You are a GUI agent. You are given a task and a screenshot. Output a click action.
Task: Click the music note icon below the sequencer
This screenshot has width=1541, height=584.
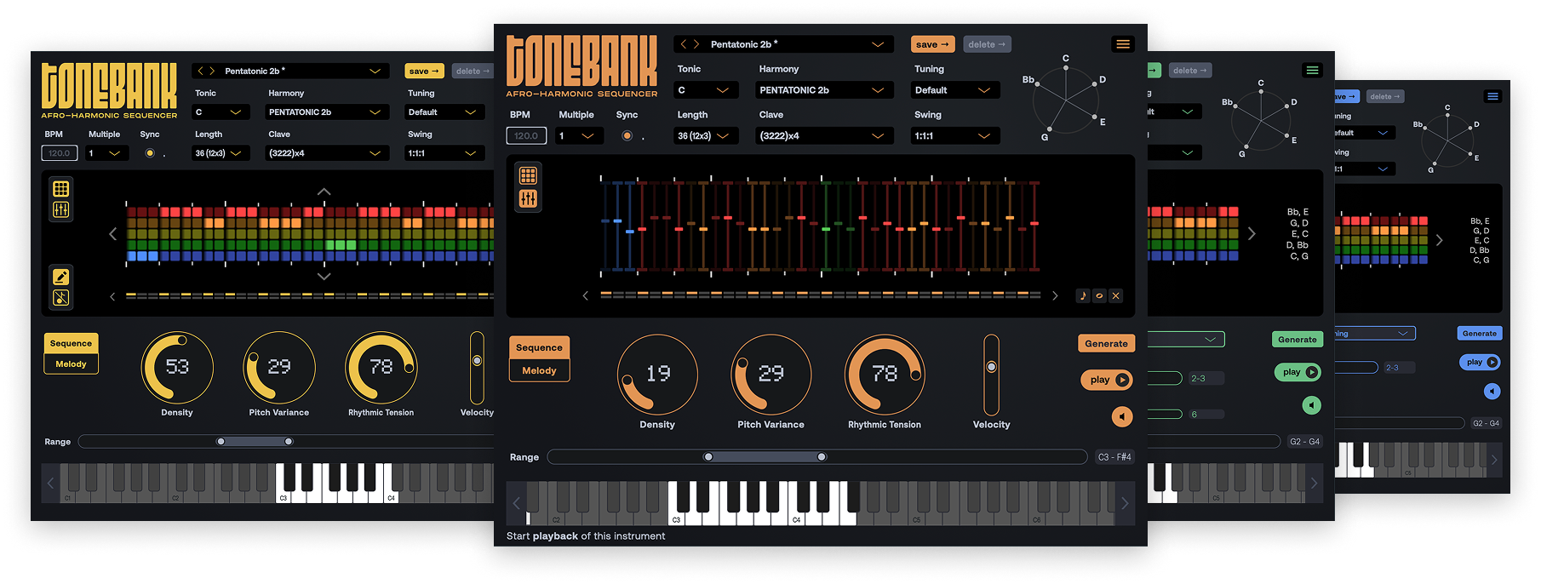tap(1083, 296)
